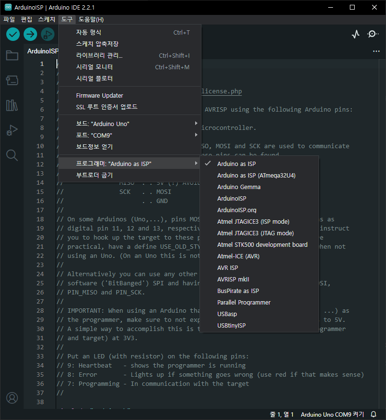Follow the license.php link in code
386x420 pixels.
(222, 91)
